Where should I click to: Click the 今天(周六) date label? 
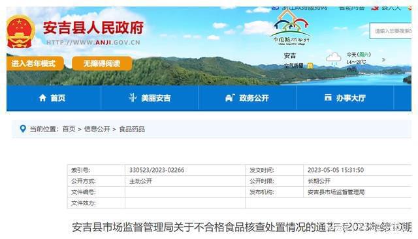[359, 55]
